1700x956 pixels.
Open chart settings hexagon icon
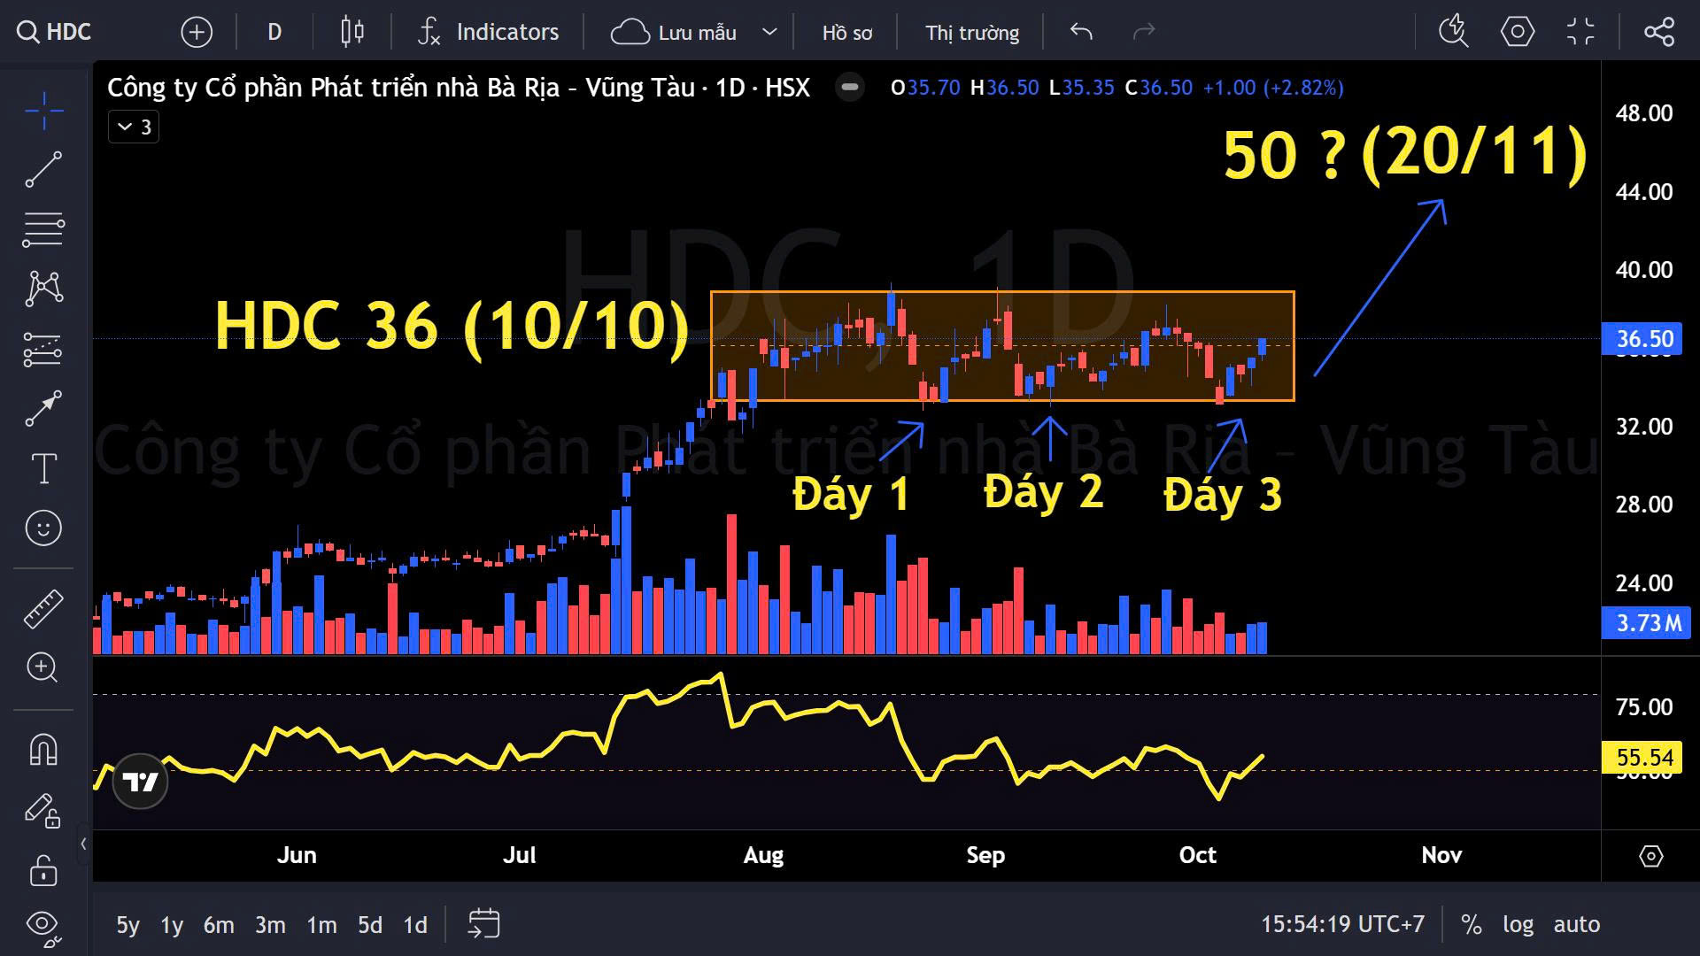(x=1517, y=33)
